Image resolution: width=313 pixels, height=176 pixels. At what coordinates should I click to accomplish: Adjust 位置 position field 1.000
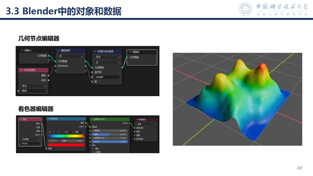click(71, 141)
